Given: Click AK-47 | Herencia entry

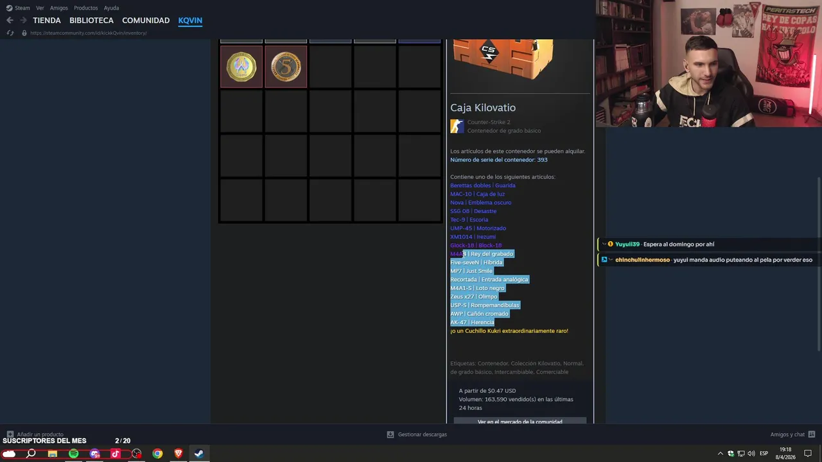Looking at the screenshot, I should [x=472, y=322].
